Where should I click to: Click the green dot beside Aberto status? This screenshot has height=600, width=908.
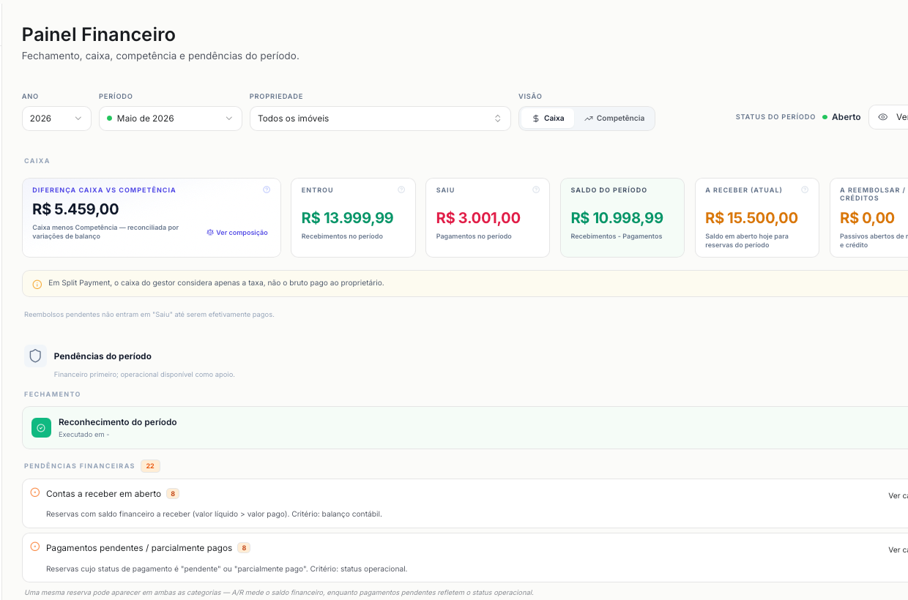(x=825, y=117)
